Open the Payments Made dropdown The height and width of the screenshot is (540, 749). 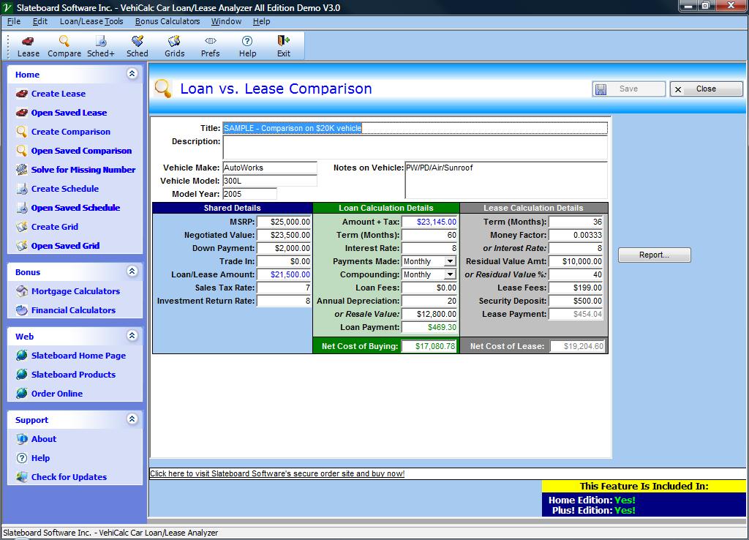point(450,261)
